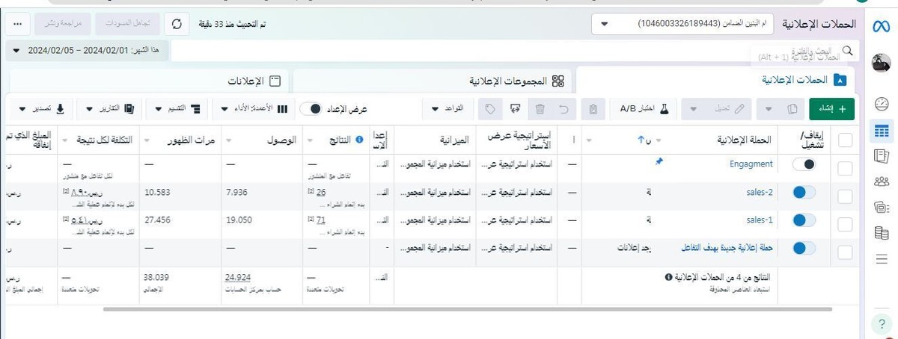Open the Engagment campaign link
Screen dimensions: 898x339
pos(751,164)
